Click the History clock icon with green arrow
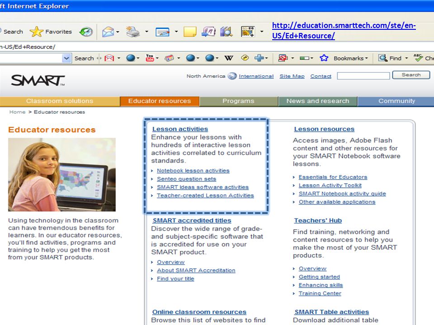Screen dimensions: 434x325 tap(86, 32)
